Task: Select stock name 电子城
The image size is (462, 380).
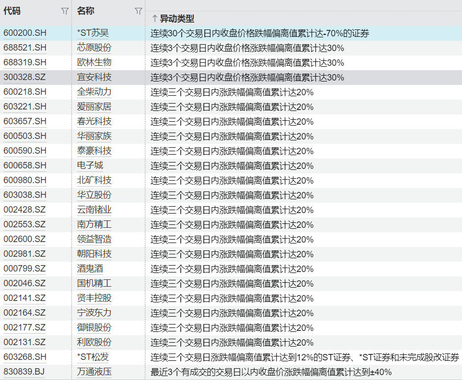Action: (90, 165)
